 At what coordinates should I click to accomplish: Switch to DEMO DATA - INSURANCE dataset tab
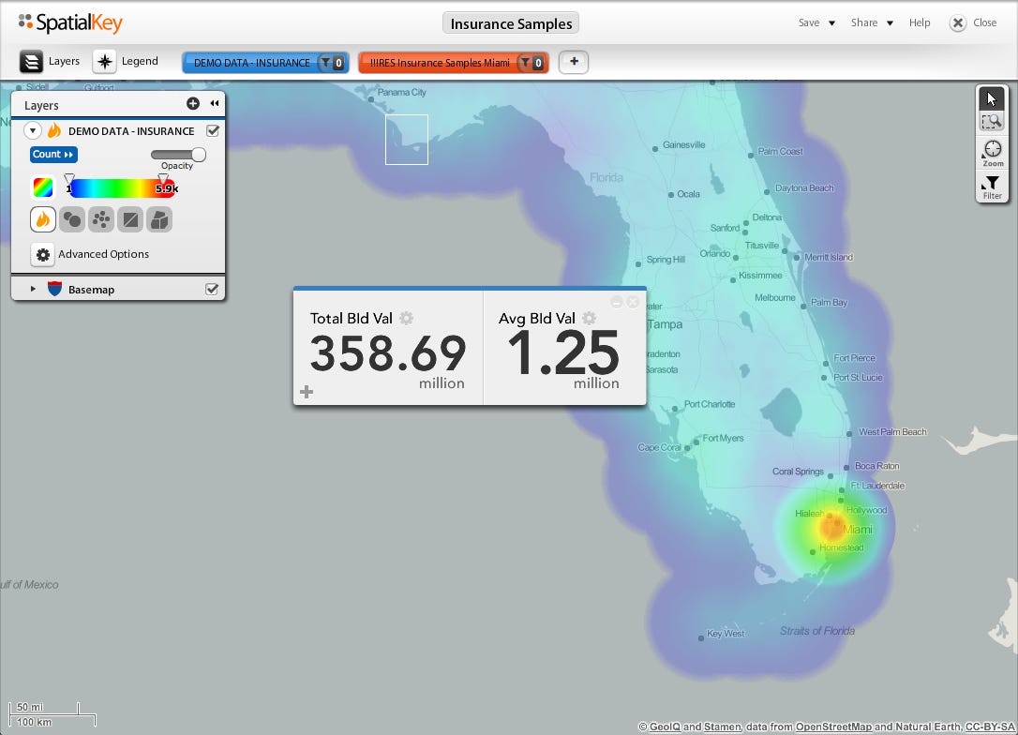click(x=251, y=62)
